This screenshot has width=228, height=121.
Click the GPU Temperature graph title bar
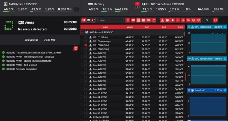207,59
